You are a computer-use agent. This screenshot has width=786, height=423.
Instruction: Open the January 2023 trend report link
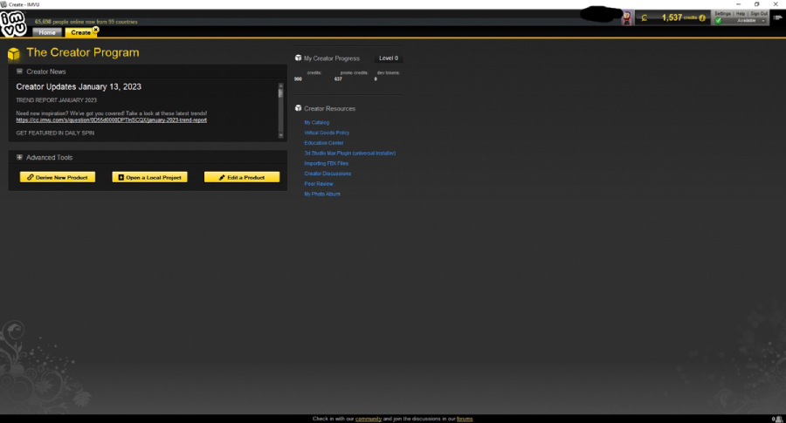point(111,120)
